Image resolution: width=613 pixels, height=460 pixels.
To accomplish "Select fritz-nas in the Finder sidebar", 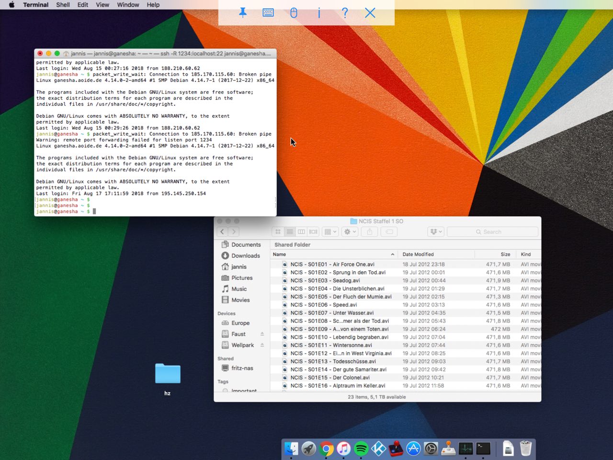I will [x=242, y=368].
